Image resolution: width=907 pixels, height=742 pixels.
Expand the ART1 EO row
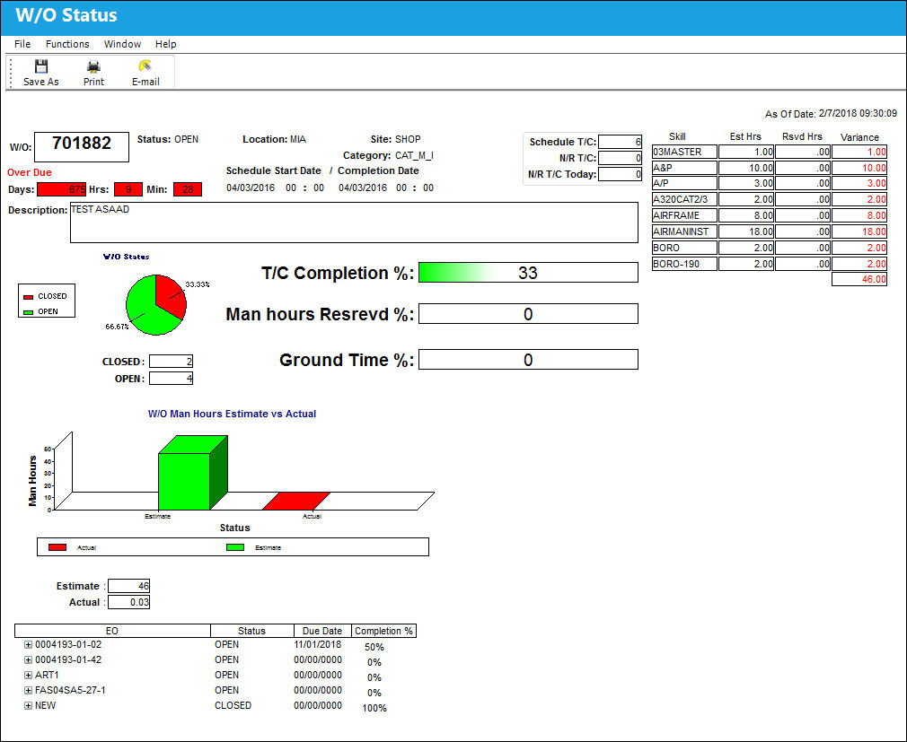(28, 675)
